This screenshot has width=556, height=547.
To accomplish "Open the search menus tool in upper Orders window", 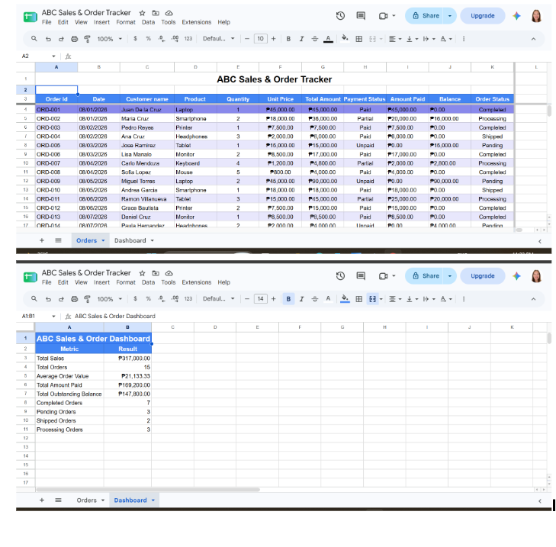I will pos(34,39).
